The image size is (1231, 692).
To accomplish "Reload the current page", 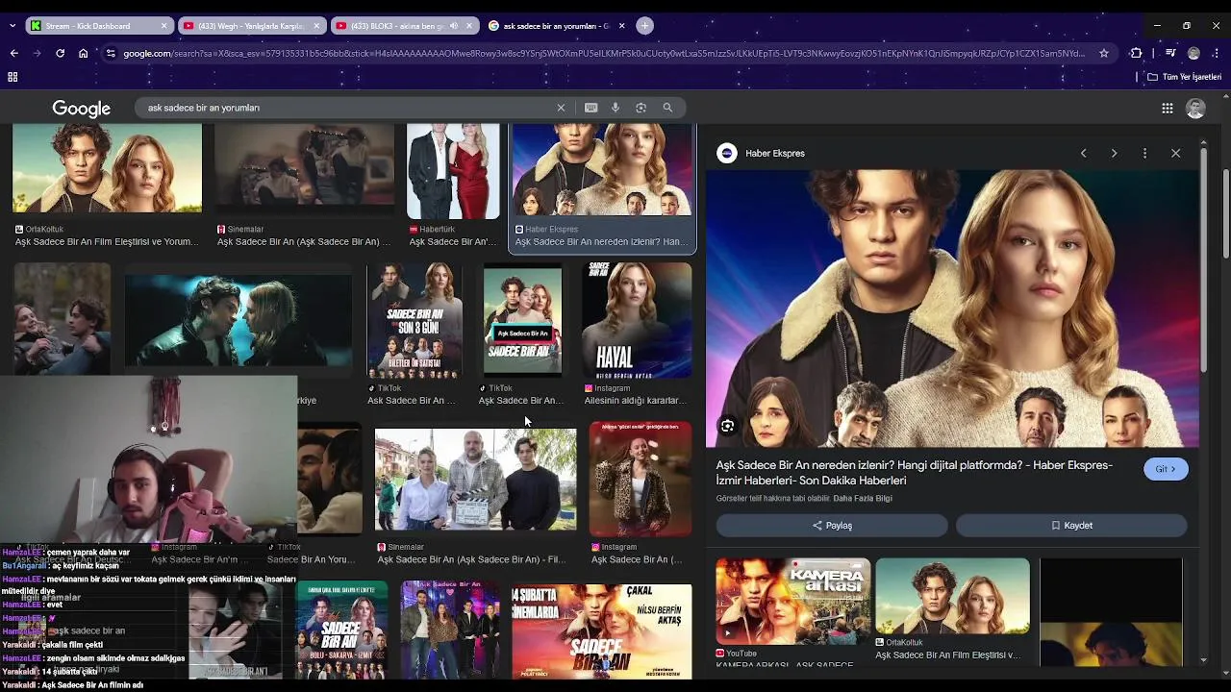I will pos(60,54).
